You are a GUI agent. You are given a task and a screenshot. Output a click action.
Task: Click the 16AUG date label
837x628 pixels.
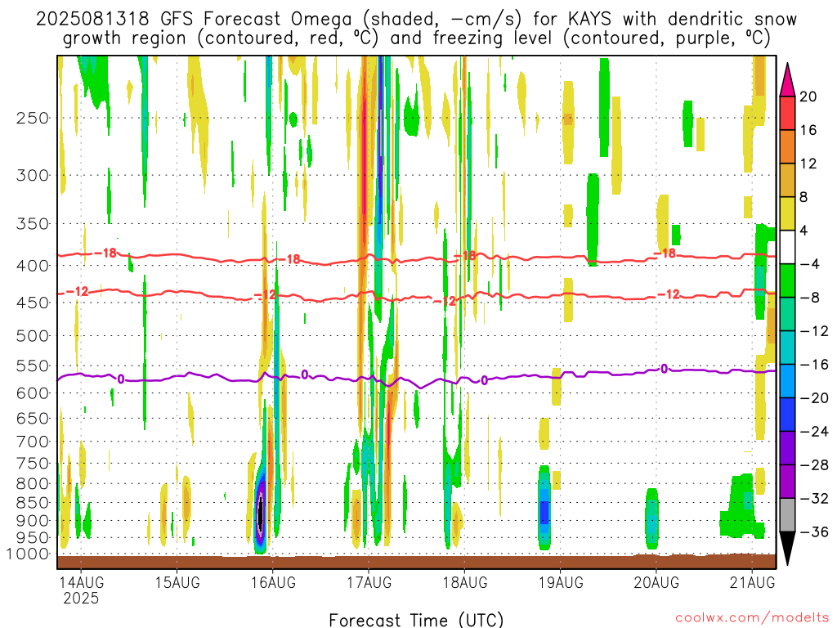273,582
